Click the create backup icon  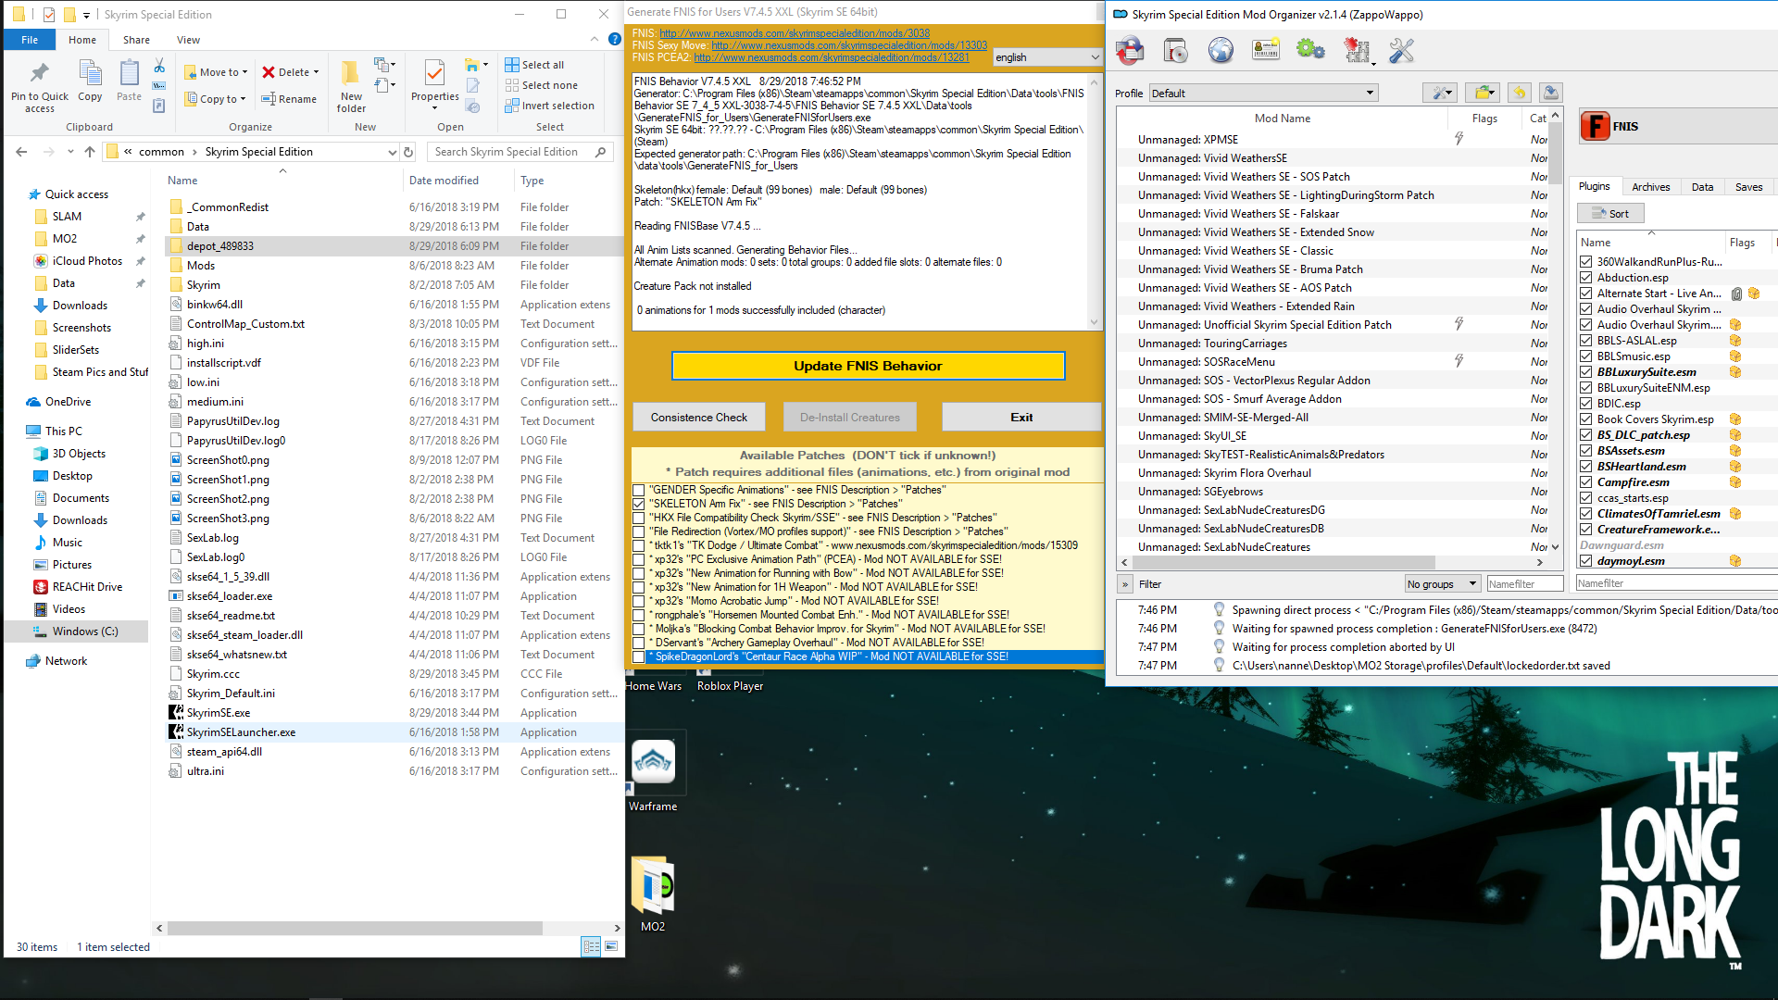click(x=1551, y=93)
